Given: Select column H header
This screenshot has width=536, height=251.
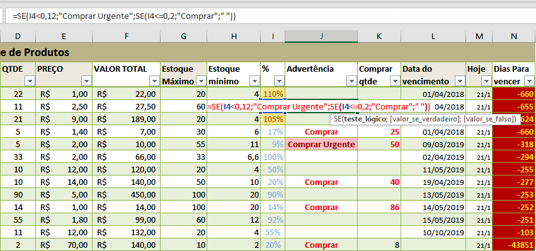Looking at the screenshot, I should [234, 36].
